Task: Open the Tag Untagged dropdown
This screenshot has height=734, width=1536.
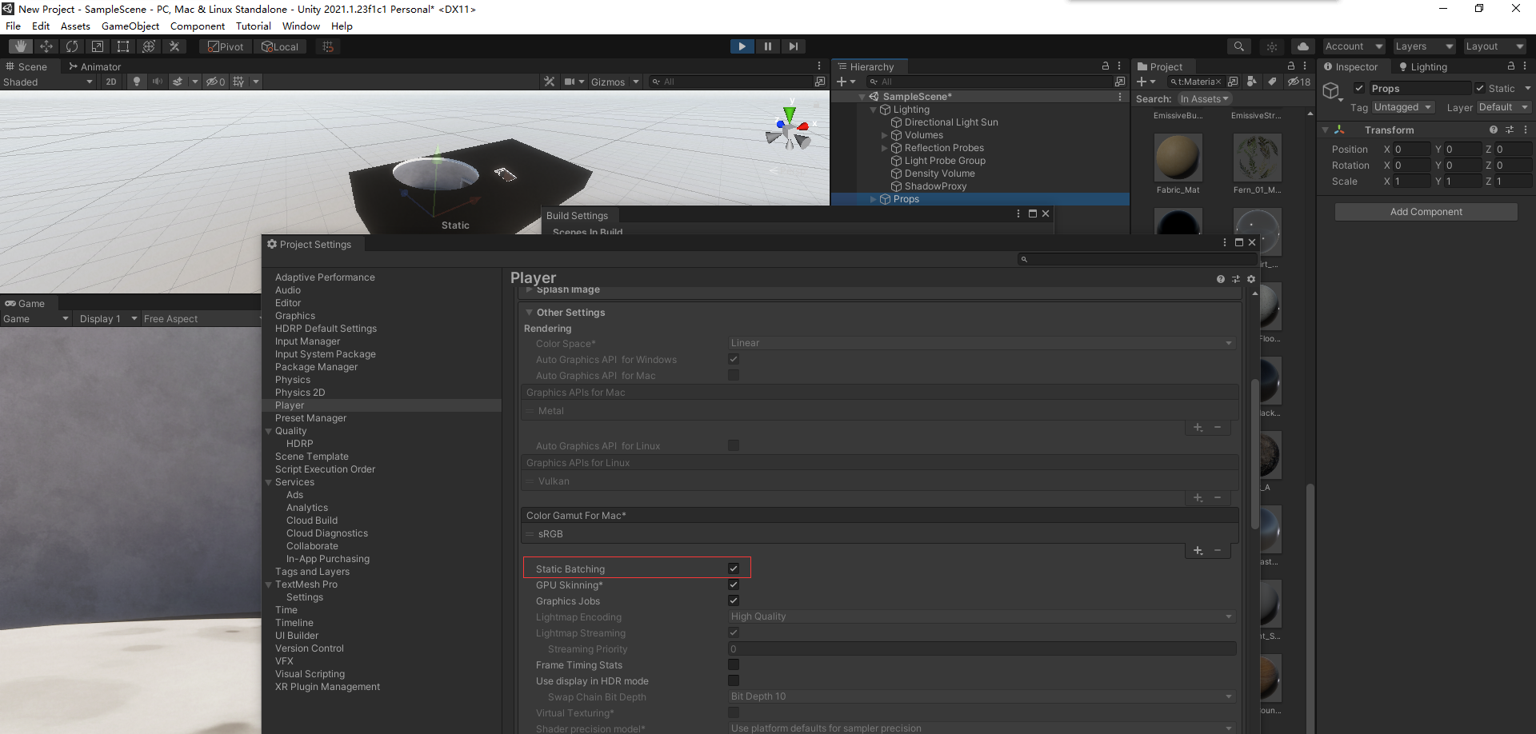Action: point(1403,107)
